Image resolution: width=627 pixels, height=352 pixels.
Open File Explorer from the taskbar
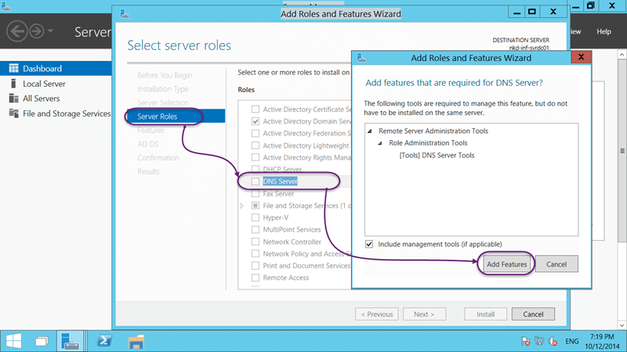tap(136, 342)
